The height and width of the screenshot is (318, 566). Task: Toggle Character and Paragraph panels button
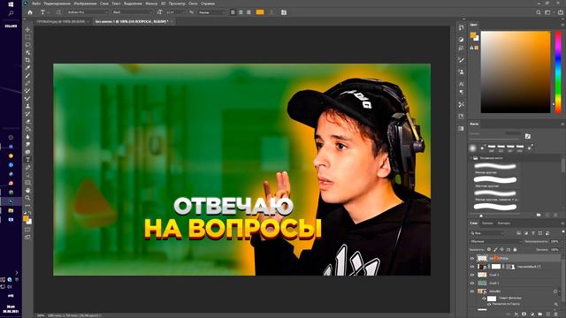284,12
